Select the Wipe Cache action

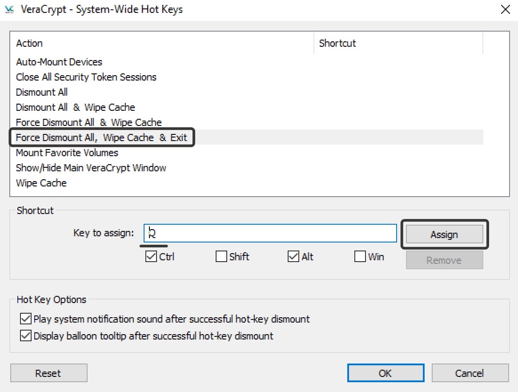click(41, 183)
